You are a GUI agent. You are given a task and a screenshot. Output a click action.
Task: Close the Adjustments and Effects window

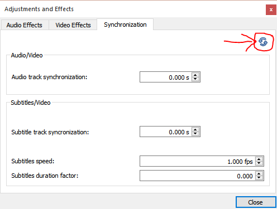(x=271, y=9)
